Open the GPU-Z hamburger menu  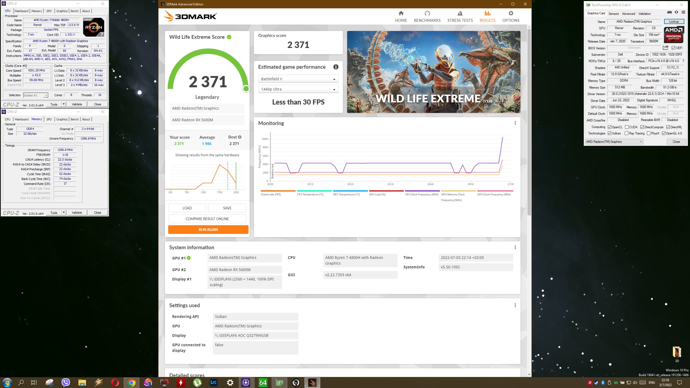tap(683, 12)
